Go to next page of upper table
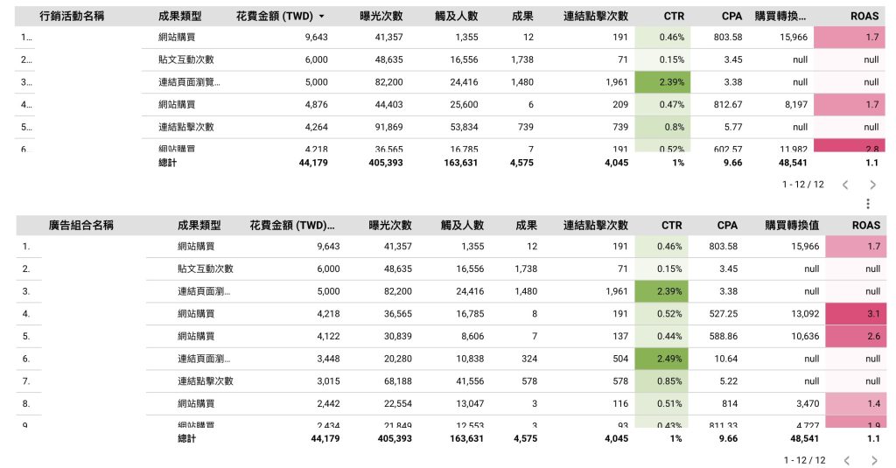 click(872, 185)
